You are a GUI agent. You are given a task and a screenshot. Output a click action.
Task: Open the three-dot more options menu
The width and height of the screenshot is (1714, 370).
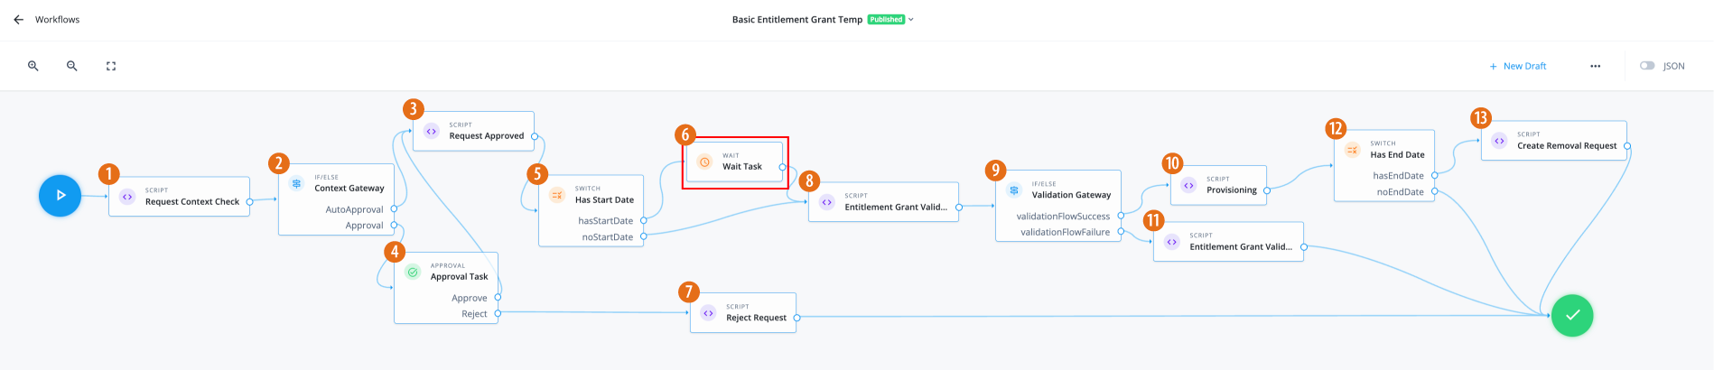point(1596,66)
